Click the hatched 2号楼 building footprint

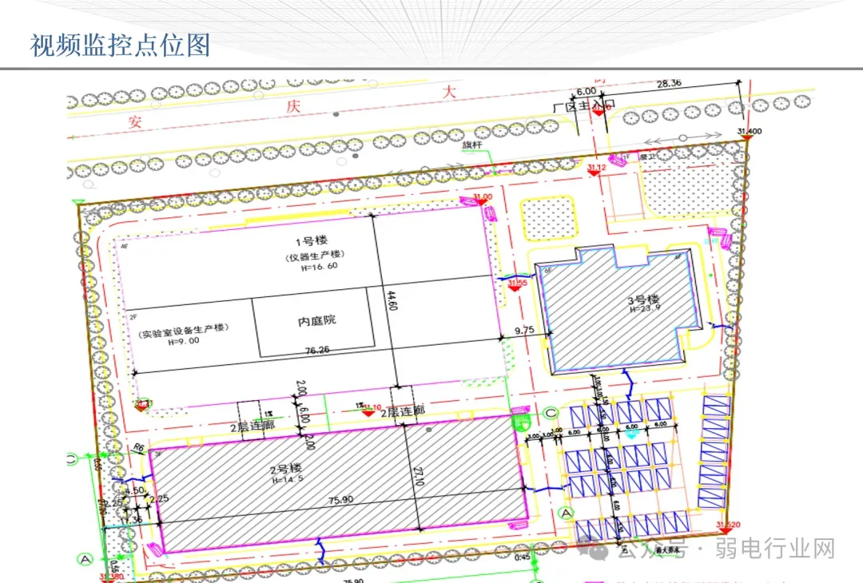tap(338, 485)
